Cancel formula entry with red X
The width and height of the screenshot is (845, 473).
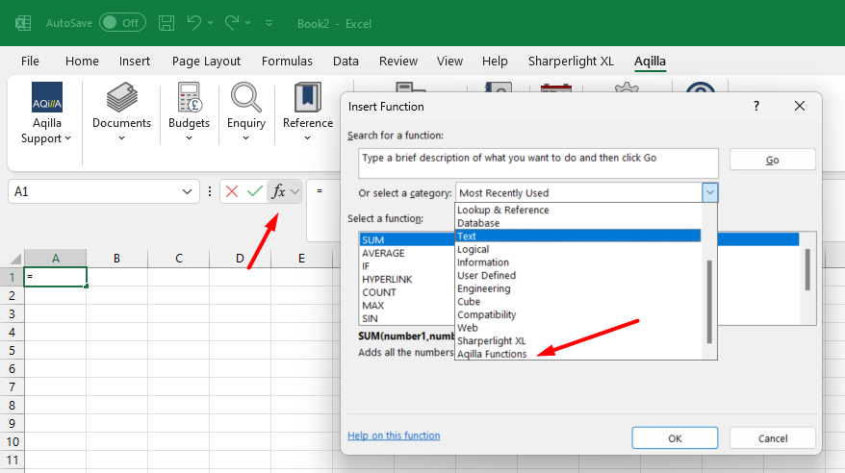pyautogui.click(x=232, y=191)
